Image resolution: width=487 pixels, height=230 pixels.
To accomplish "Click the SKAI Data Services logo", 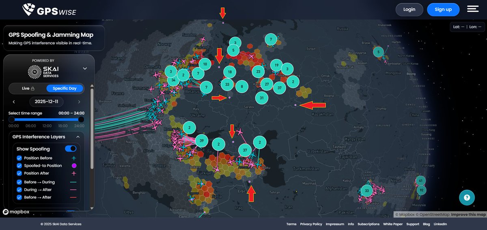I will 43,72.
